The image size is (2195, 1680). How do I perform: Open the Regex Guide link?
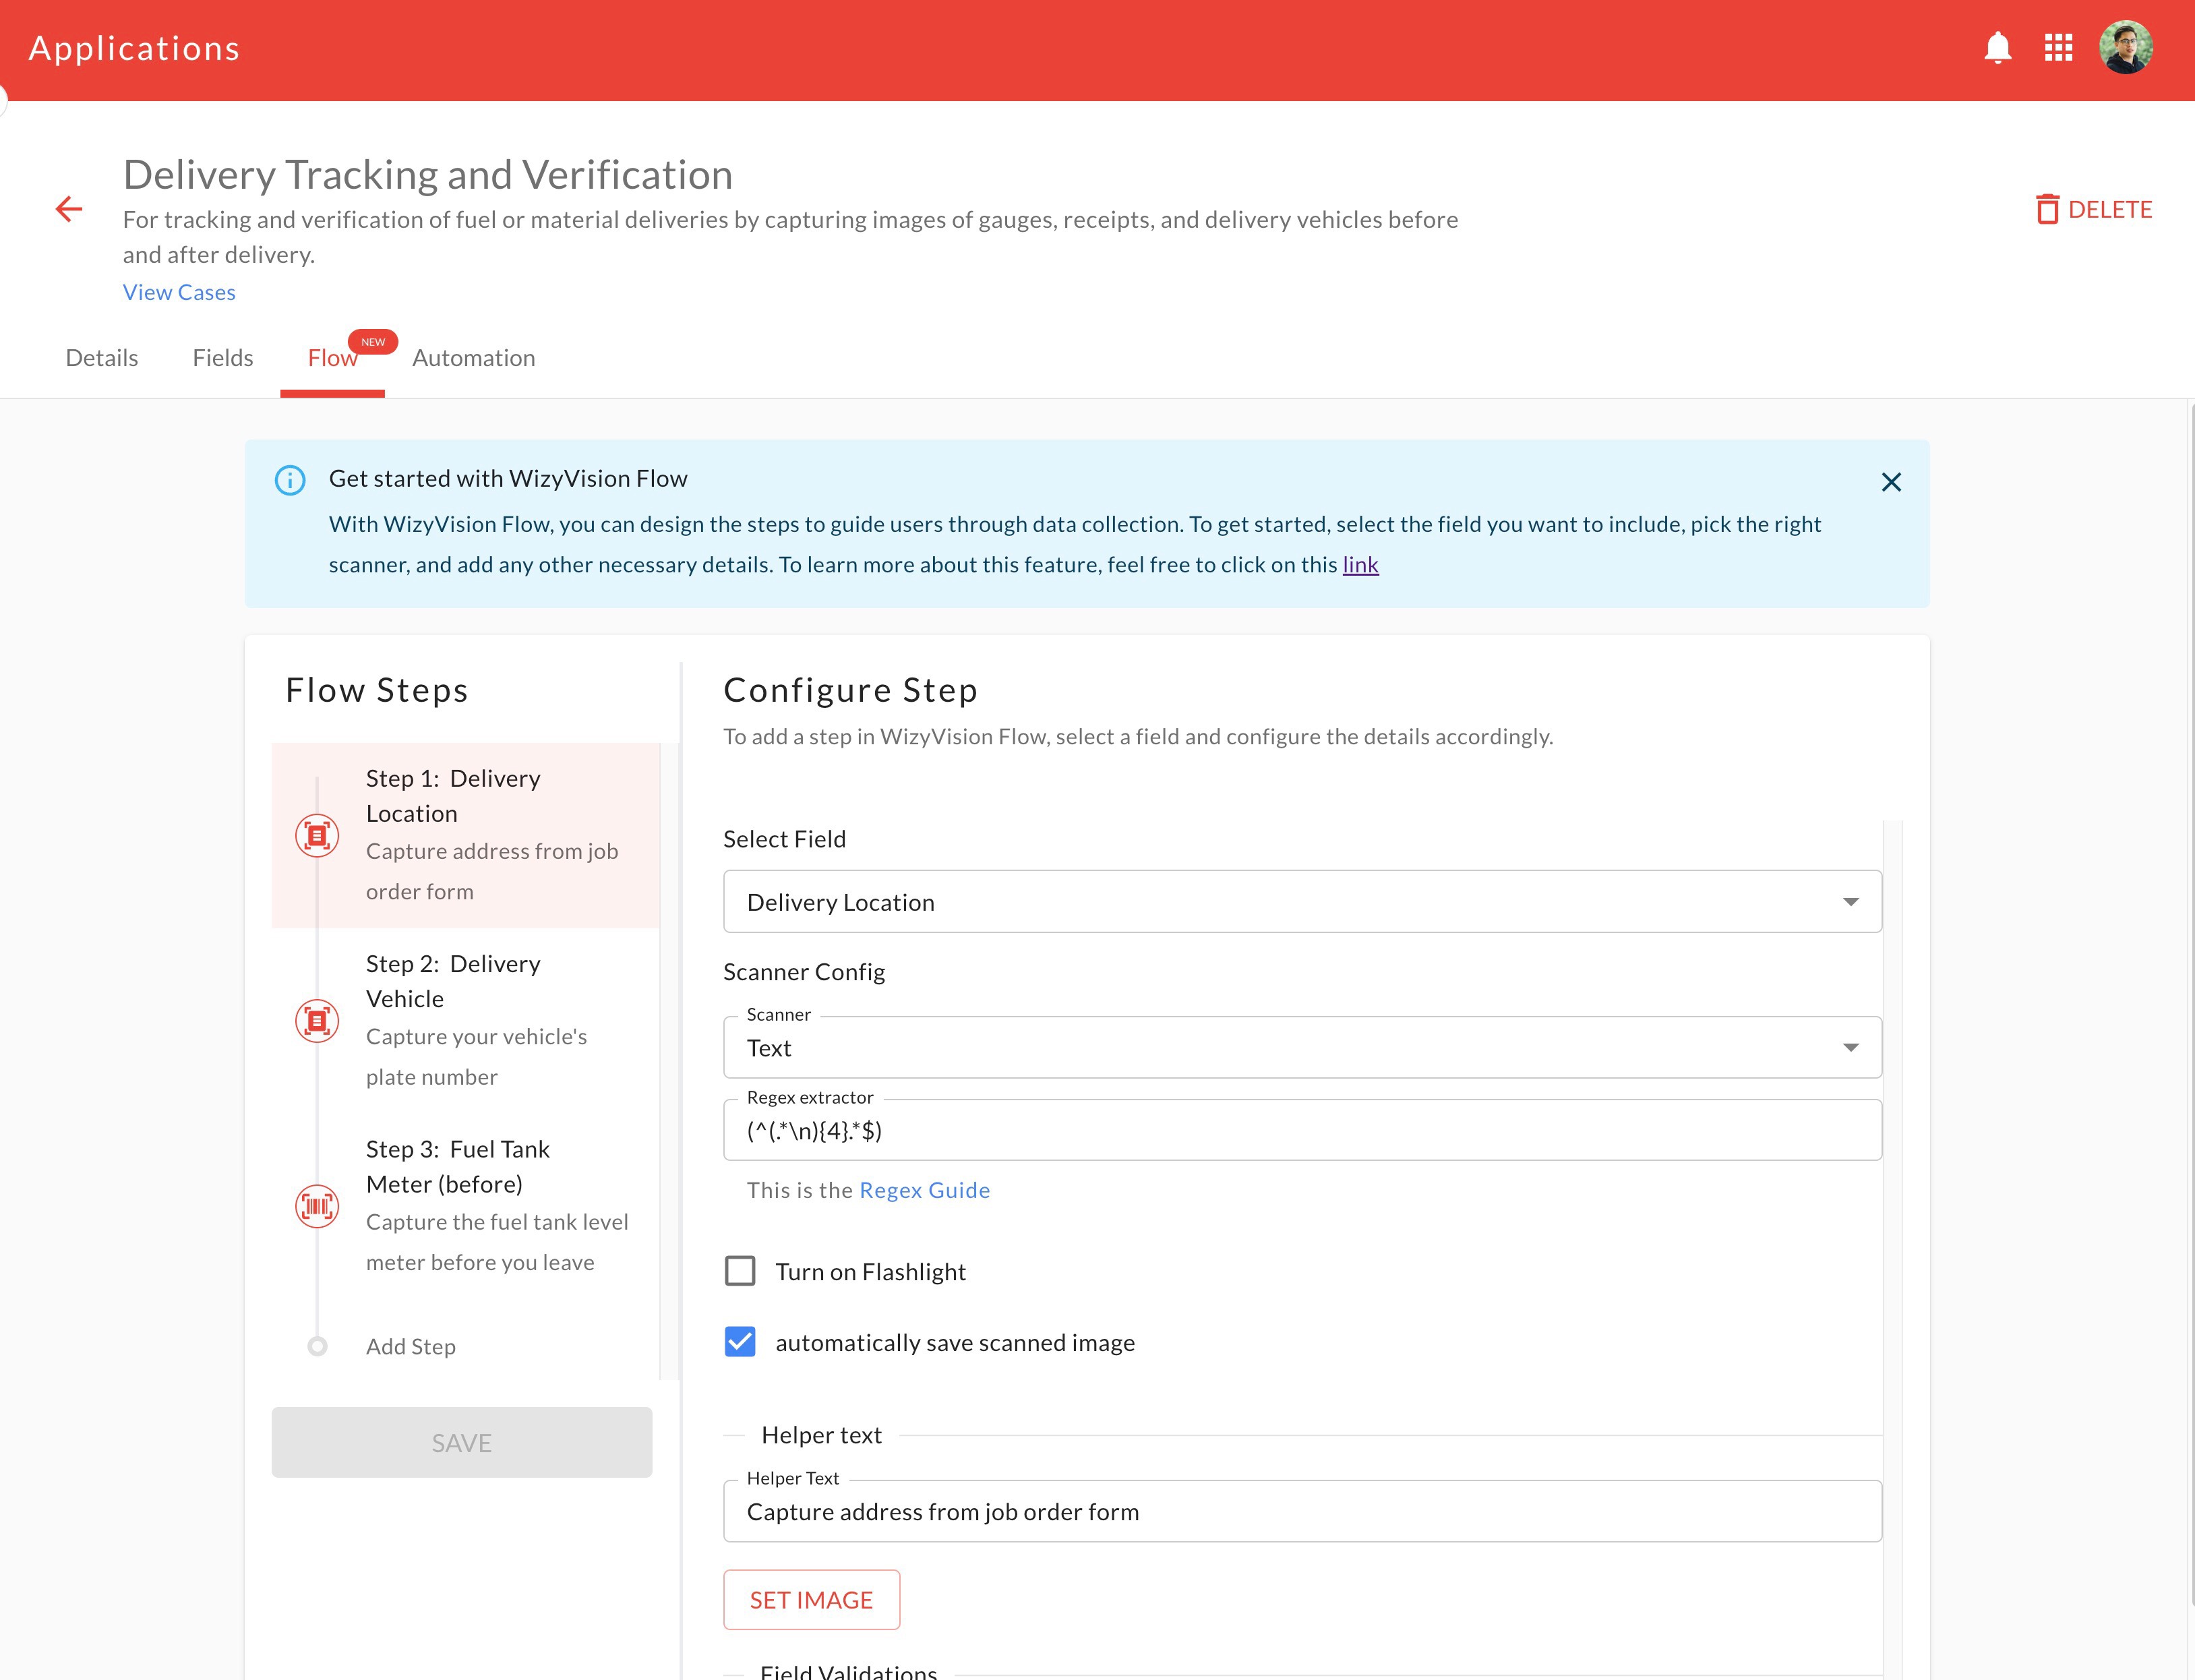(924, 1190)
